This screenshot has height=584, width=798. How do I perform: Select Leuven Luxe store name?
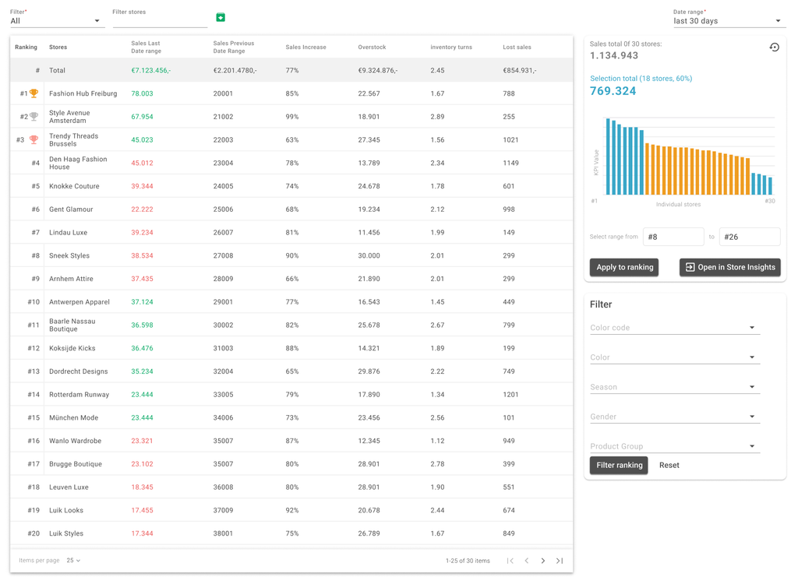[x=69, y=487]
